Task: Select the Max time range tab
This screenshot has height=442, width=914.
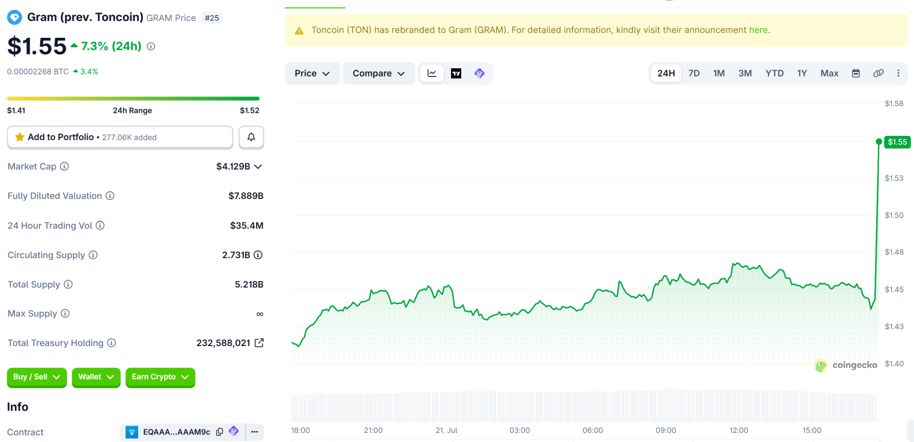Action: click(x=829, y=73)
